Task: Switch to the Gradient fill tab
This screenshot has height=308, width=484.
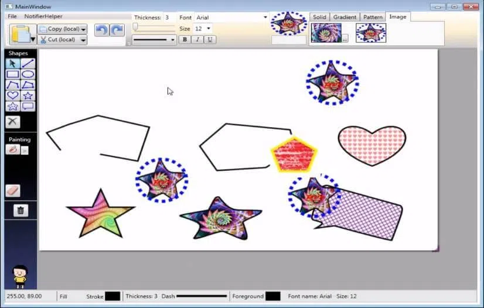Action: click(345, 17)
